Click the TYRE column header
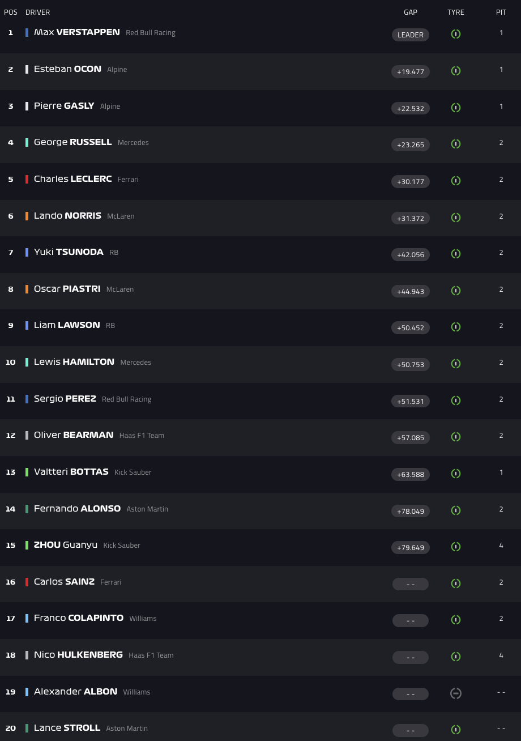Viewport: 521px width, 741px height. click(456, 12)
